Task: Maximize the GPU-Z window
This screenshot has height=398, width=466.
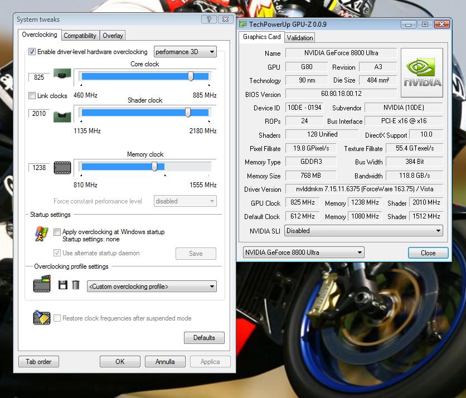Action: 425,25
